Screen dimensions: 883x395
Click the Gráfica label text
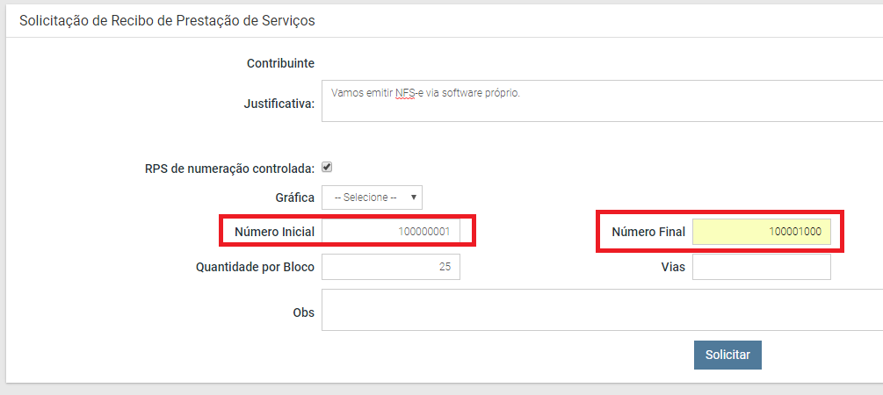click(294, 197)
